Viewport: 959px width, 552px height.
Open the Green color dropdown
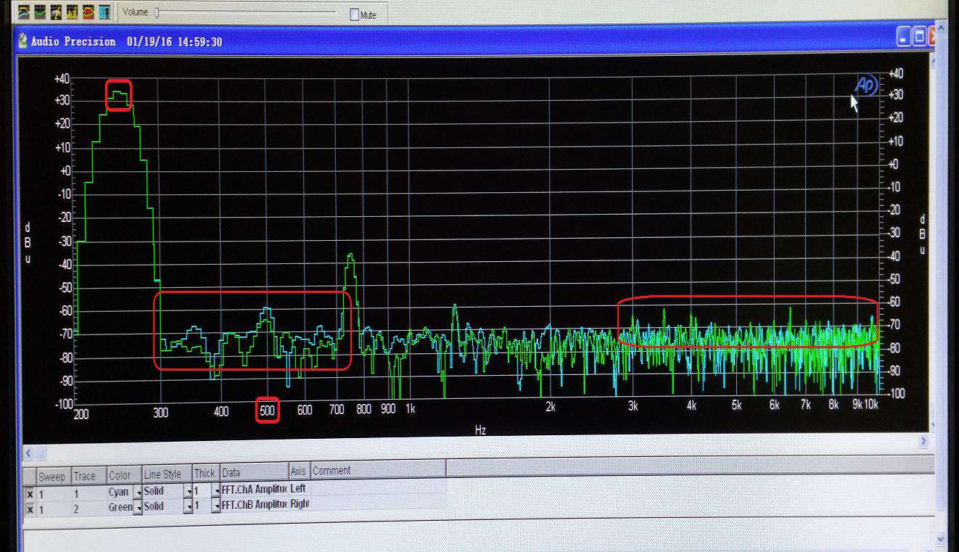(x=137, y=508)
